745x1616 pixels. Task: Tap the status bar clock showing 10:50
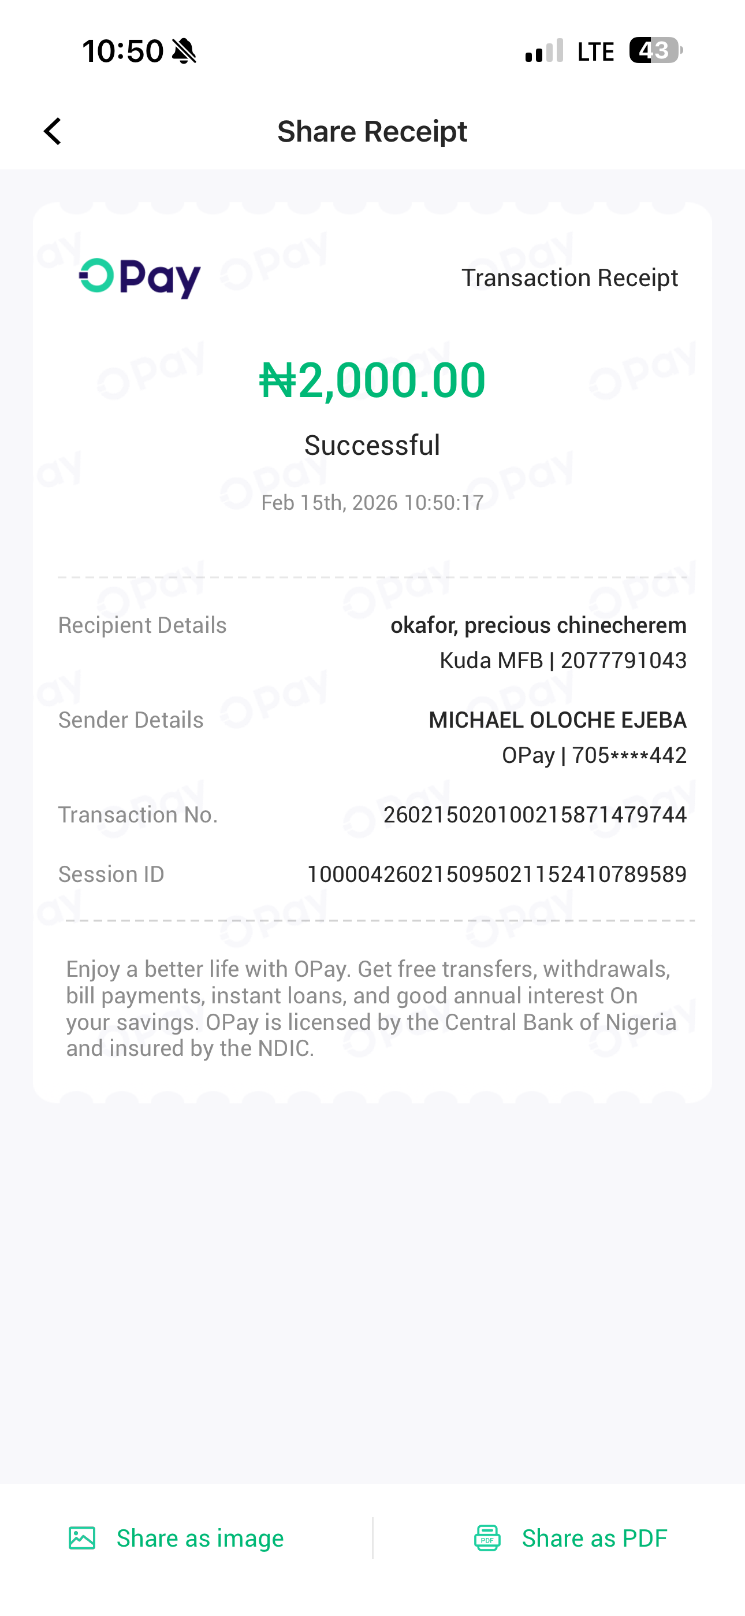tap(123, 51)
